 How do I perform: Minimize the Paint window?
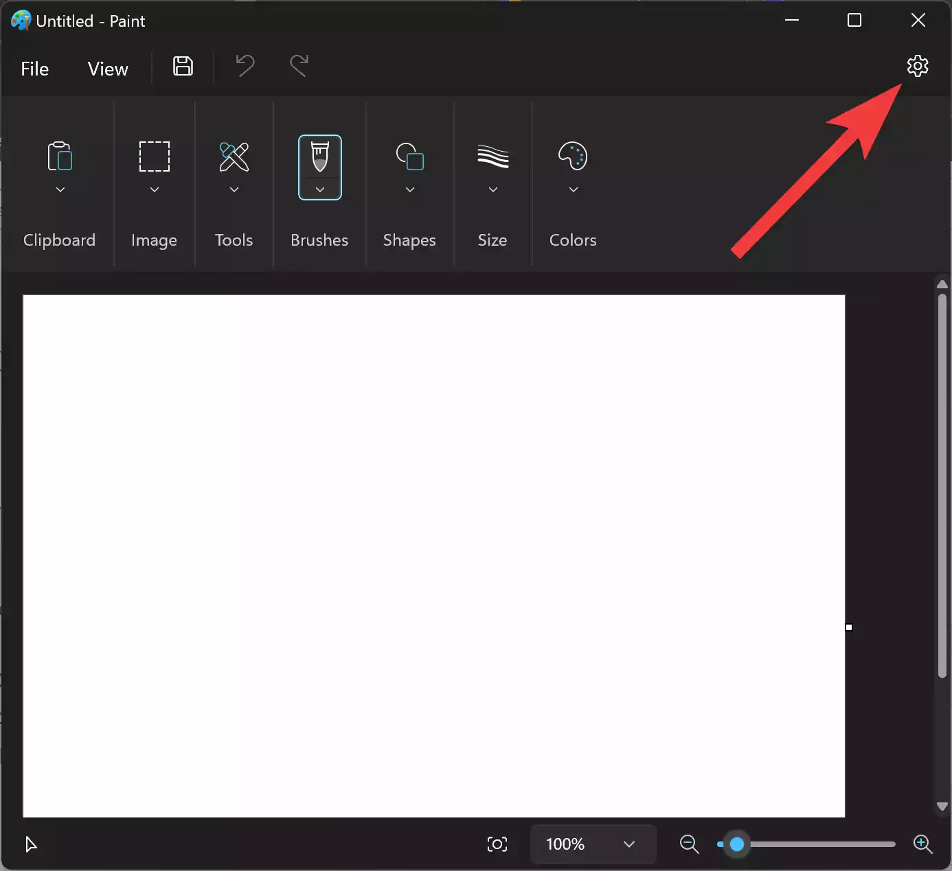pos(792,21)
